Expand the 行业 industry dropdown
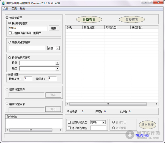 [57, 63]
